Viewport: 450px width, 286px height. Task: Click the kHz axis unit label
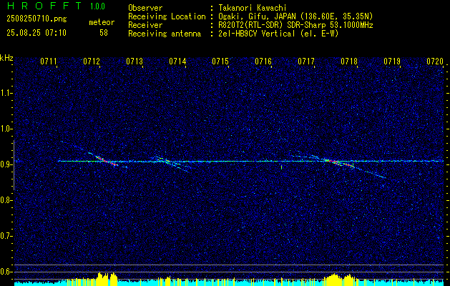(x=6, y=58)
